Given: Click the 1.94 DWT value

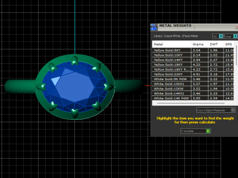Looking at the screenshot, I should (x=214, y=89).
